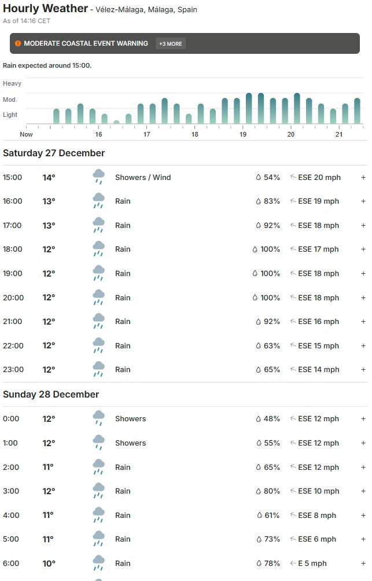Click the raindrop icon beside 54%
Screen dimensions: 372x581
tap(259, 178)
